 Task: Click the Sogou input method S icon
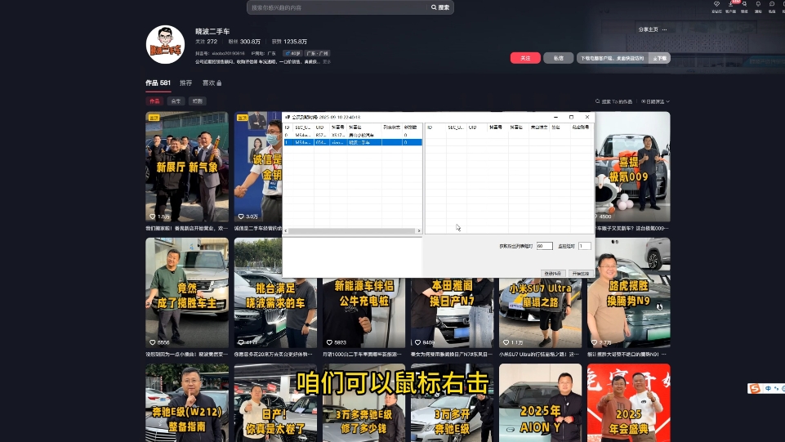click(x=755, y=388)
